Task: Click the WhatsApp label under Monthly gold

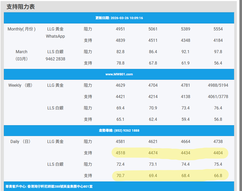Action: [55, 36]
